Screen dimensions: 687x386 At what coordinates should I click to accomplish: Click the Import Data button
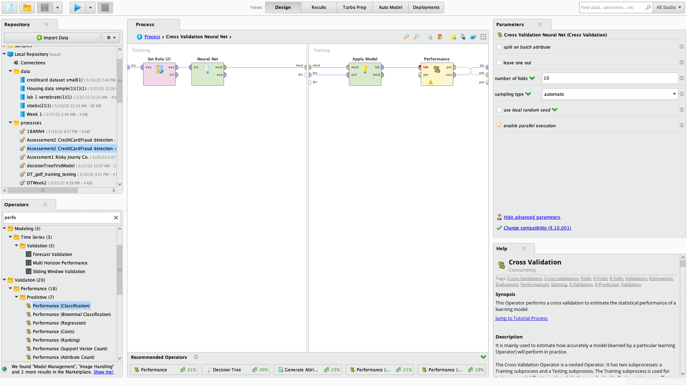point(52,38)
